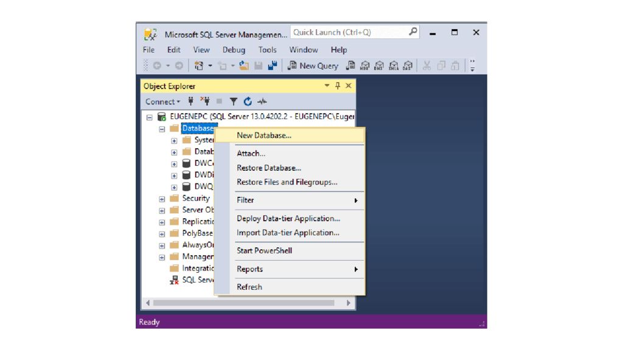
Task: Click the Activity Monitor pulse icon
Action: [262, 101]
